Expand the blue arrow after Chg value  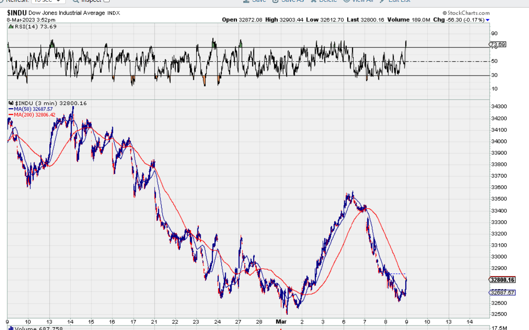click(x=487, y=20)
